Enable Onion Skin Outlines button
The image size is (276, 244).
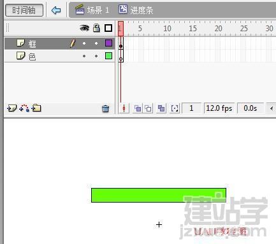tap(148, 108)
